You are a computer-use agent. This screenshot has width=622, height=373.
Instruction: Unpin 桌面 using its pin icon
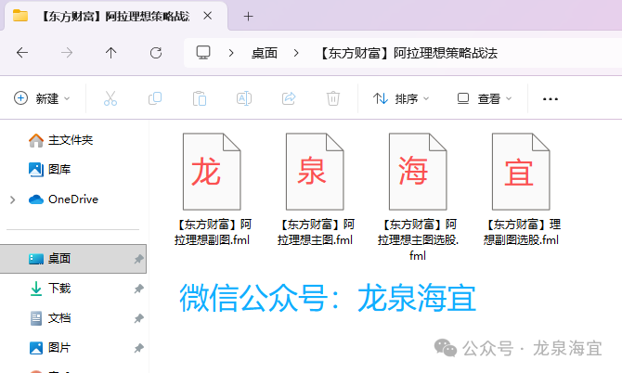tap(138, 259)
